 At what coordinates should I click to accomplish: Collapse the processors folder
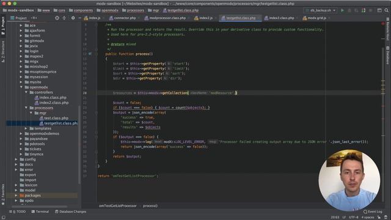[x=26, y=108]
